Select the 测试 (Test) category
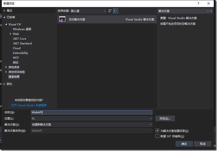The image size is (217, 151). tap(15, 63)
